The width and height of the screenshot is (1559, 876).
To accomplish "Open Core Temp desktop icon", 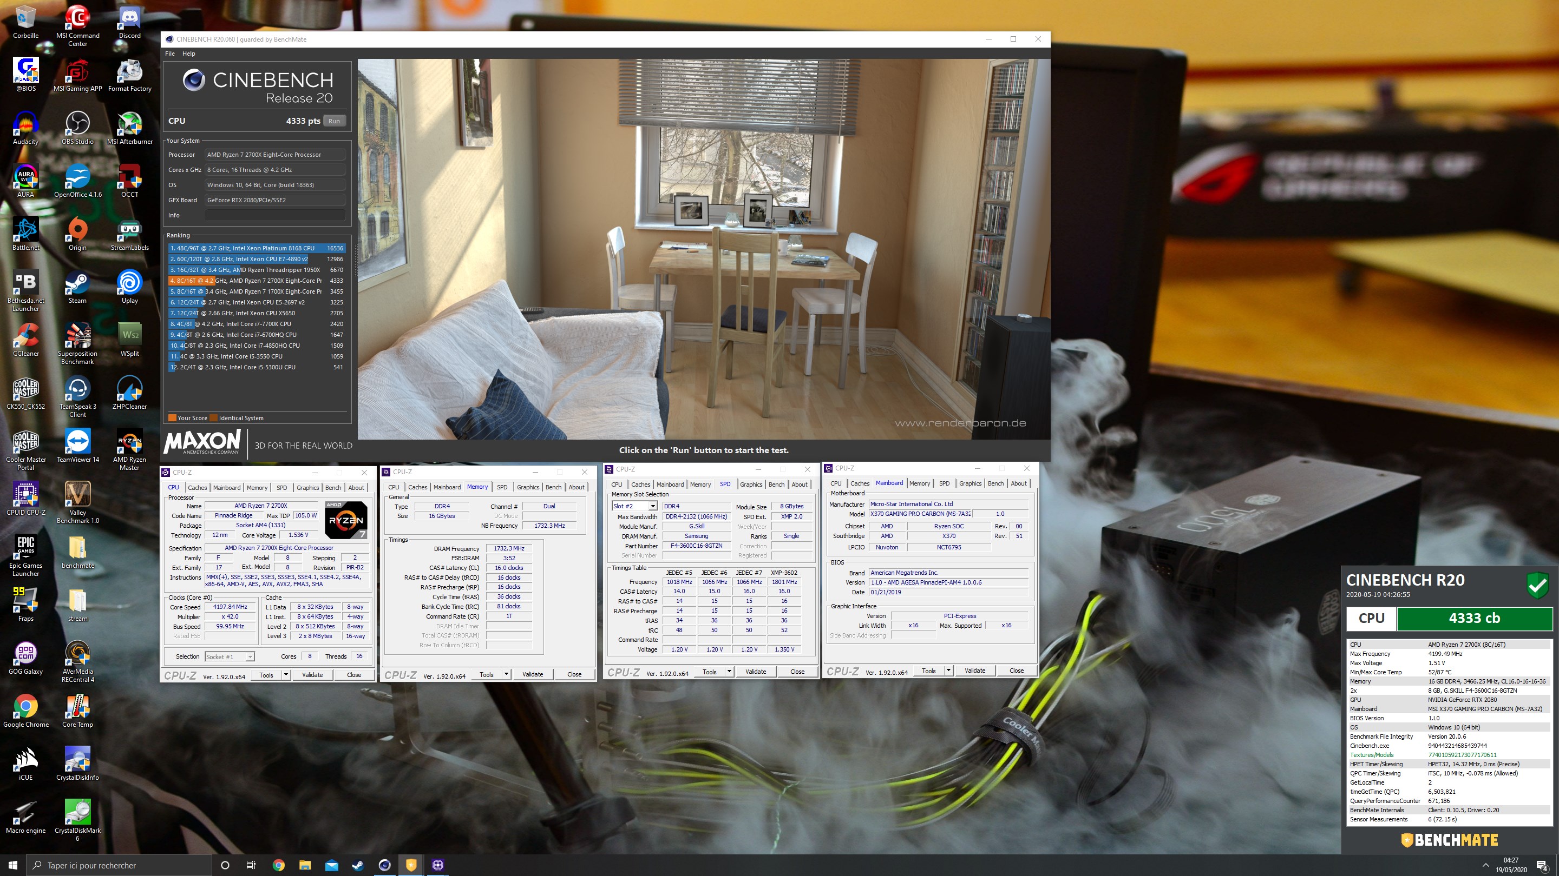I will pyautogui.click(x=77, y=711).
